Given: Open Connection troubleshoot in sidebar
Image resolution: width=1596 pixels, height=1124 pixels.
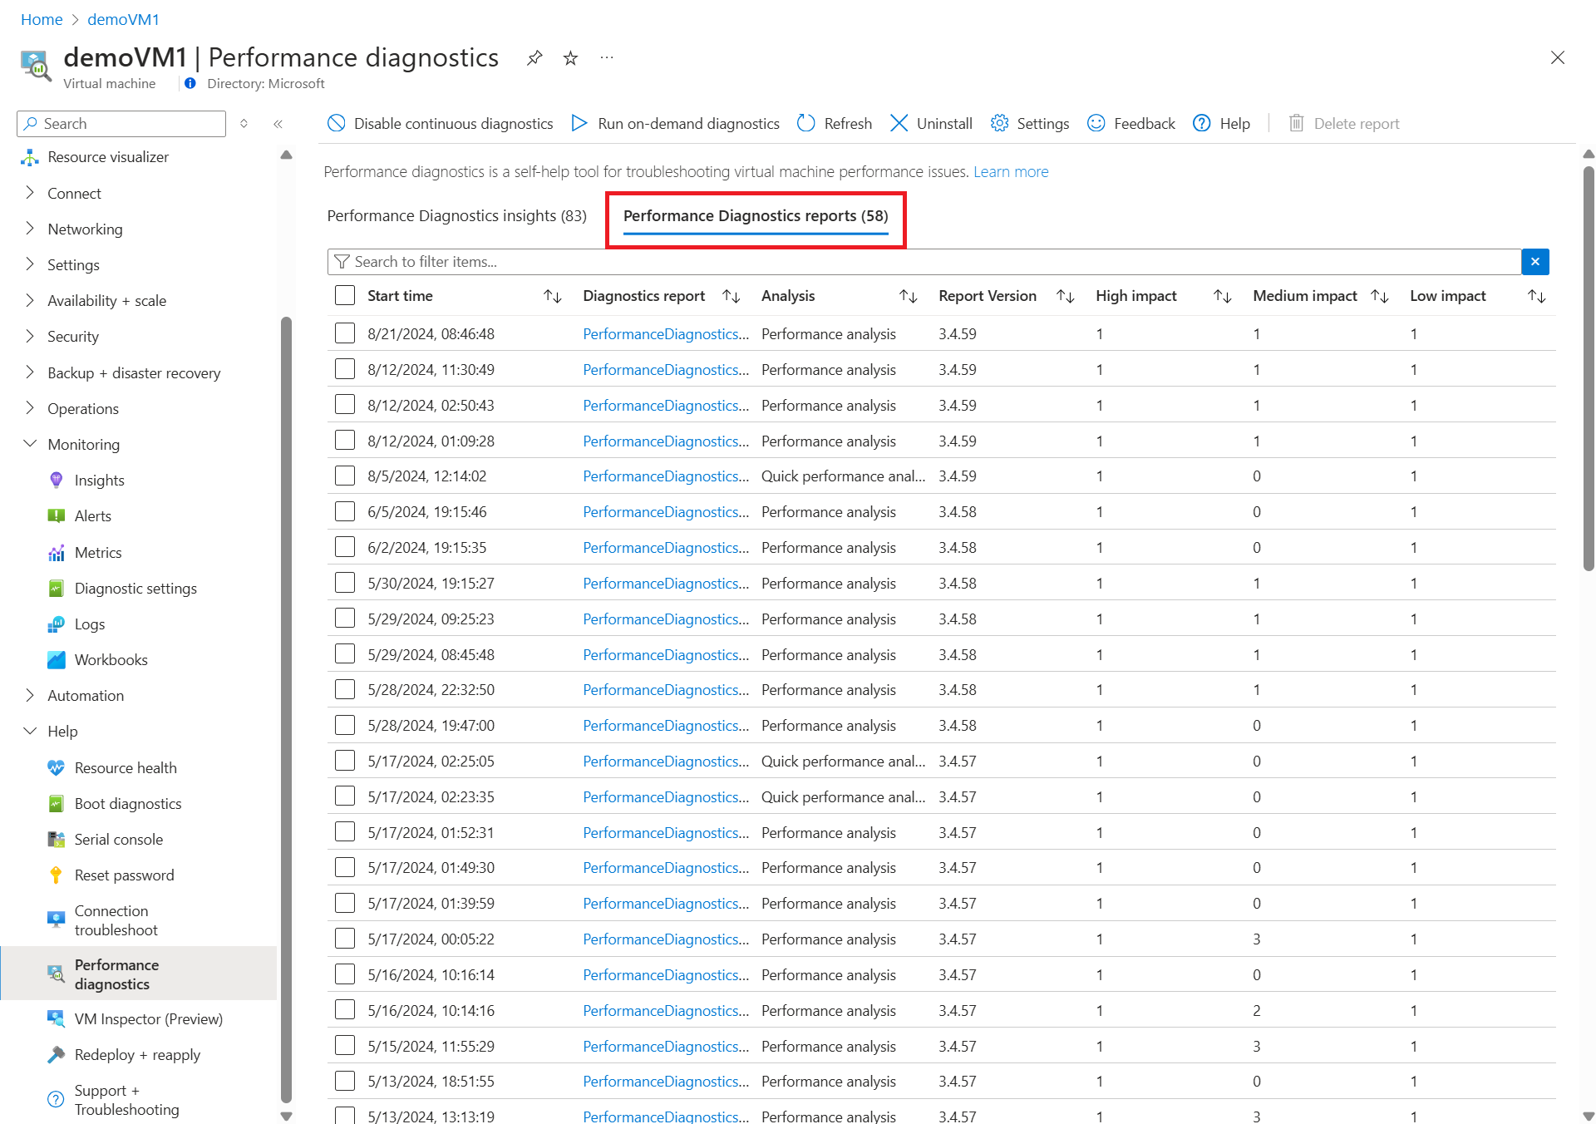Looking at the screenshot, I should 116,920.
